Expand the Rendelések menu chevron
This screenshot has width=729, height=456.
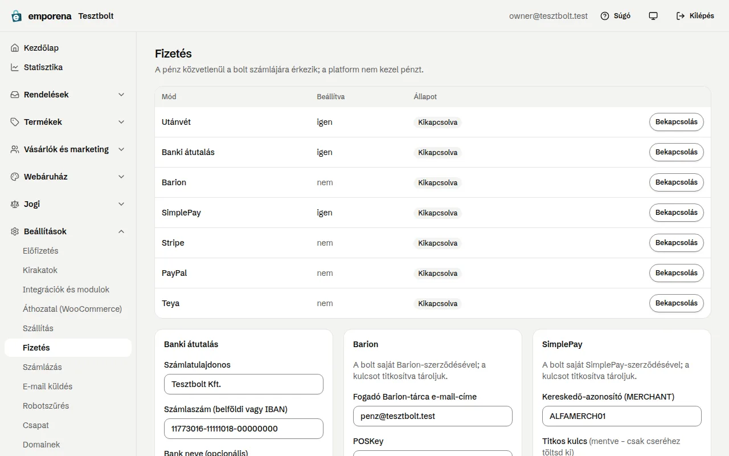click(121, 95)
